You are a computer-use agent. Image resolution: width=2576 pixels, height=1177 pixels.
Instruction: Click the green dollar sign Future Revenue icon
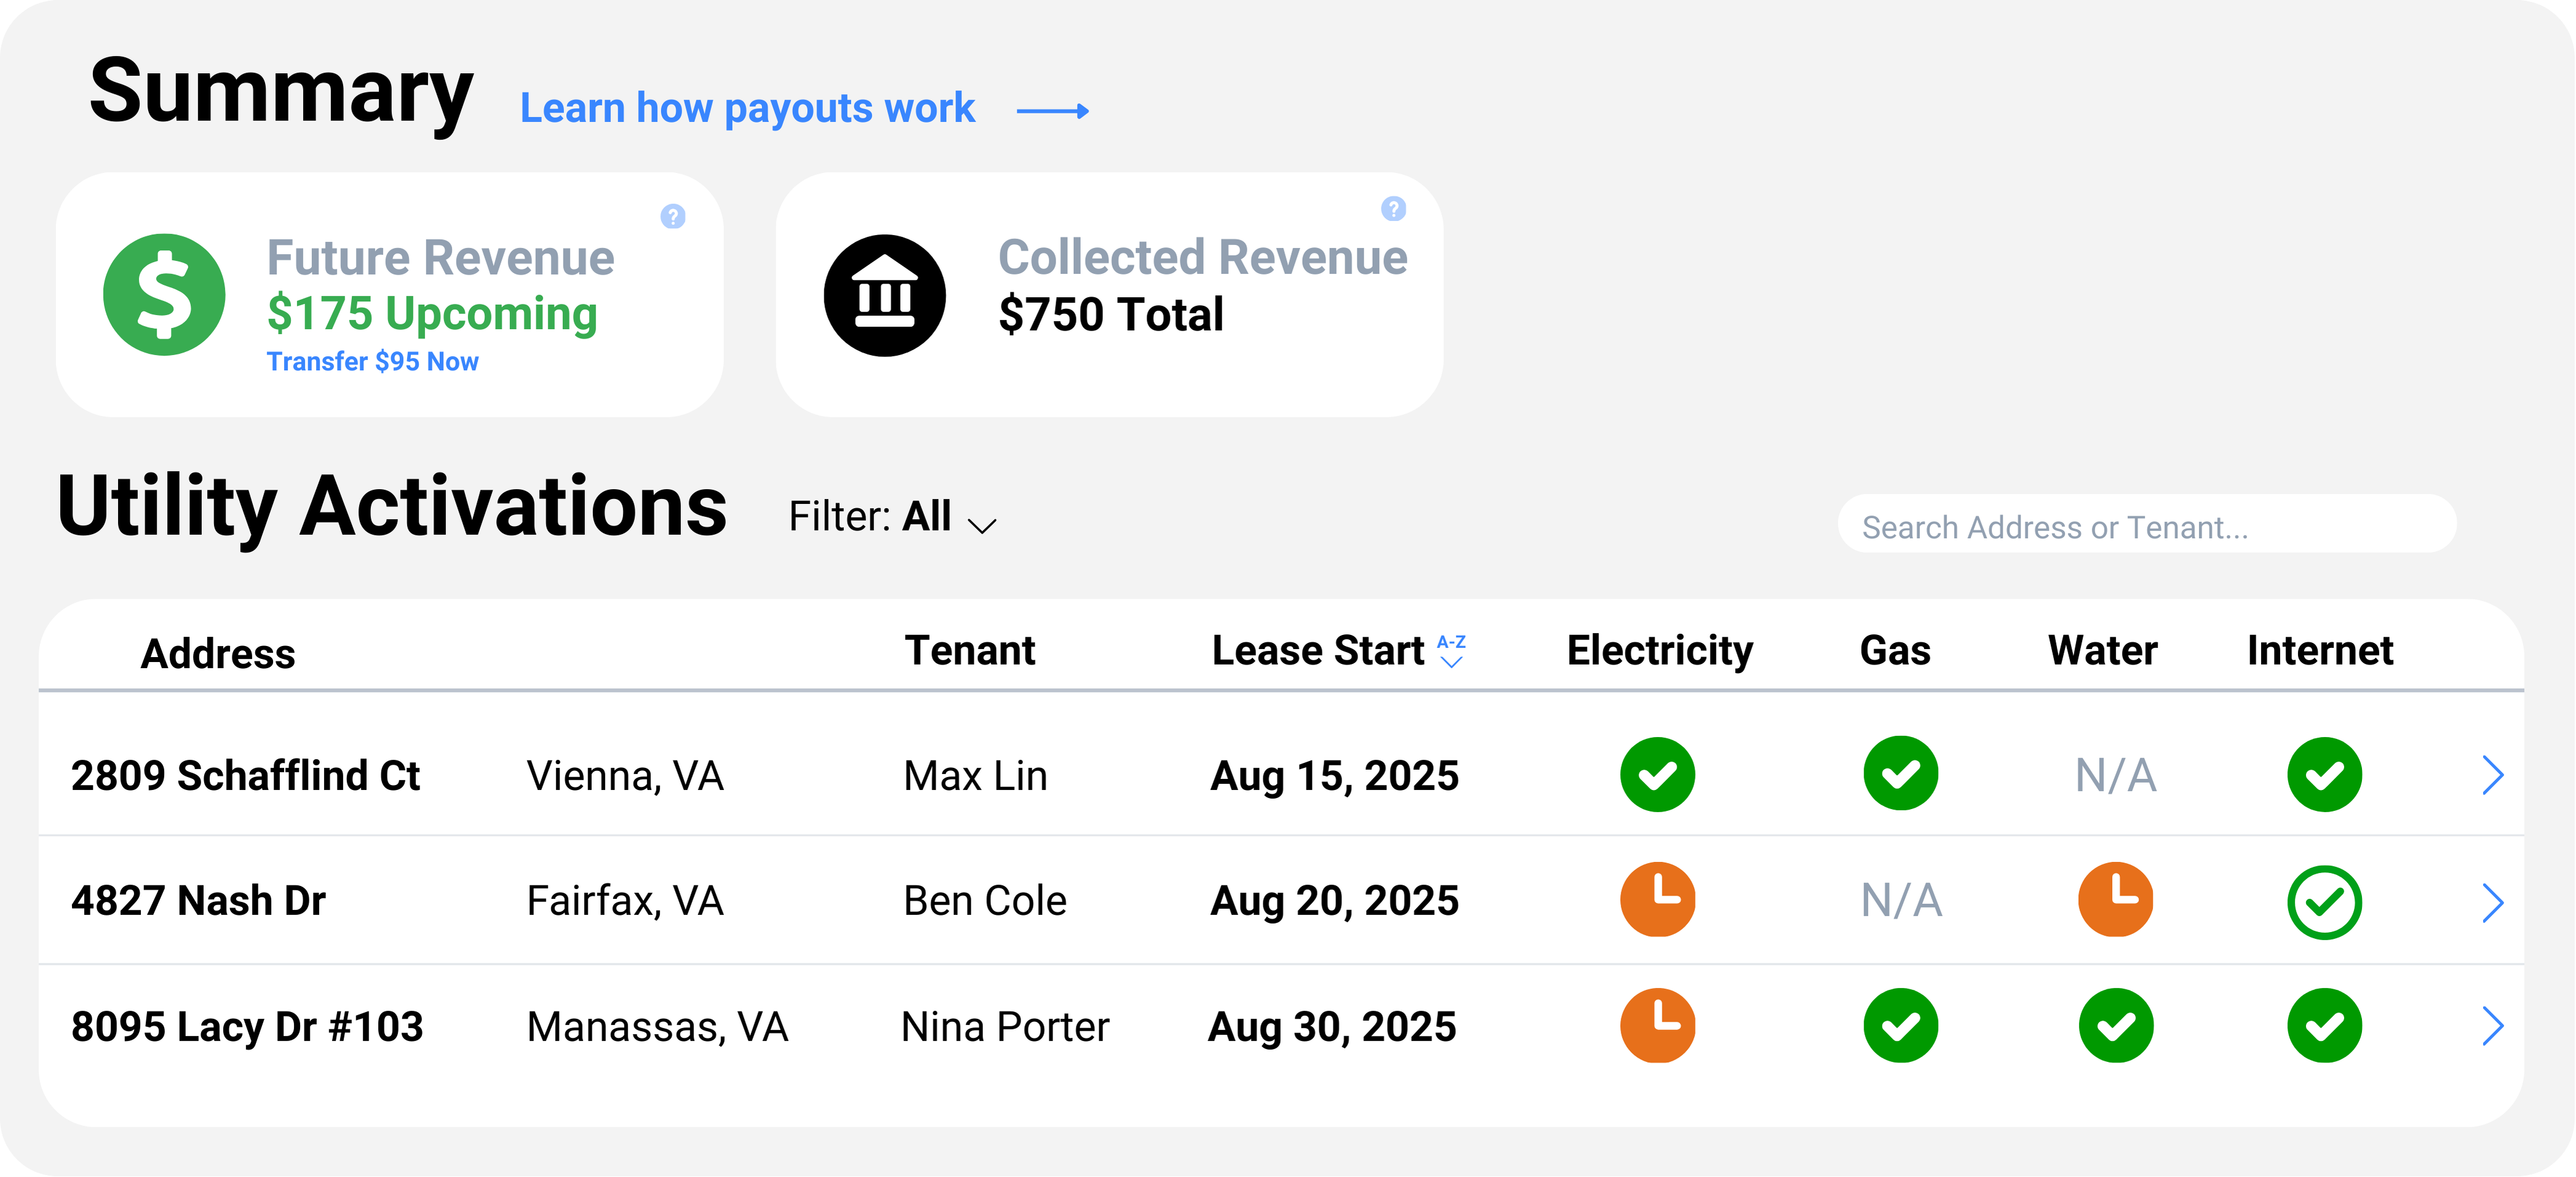(x=164, y=295)
